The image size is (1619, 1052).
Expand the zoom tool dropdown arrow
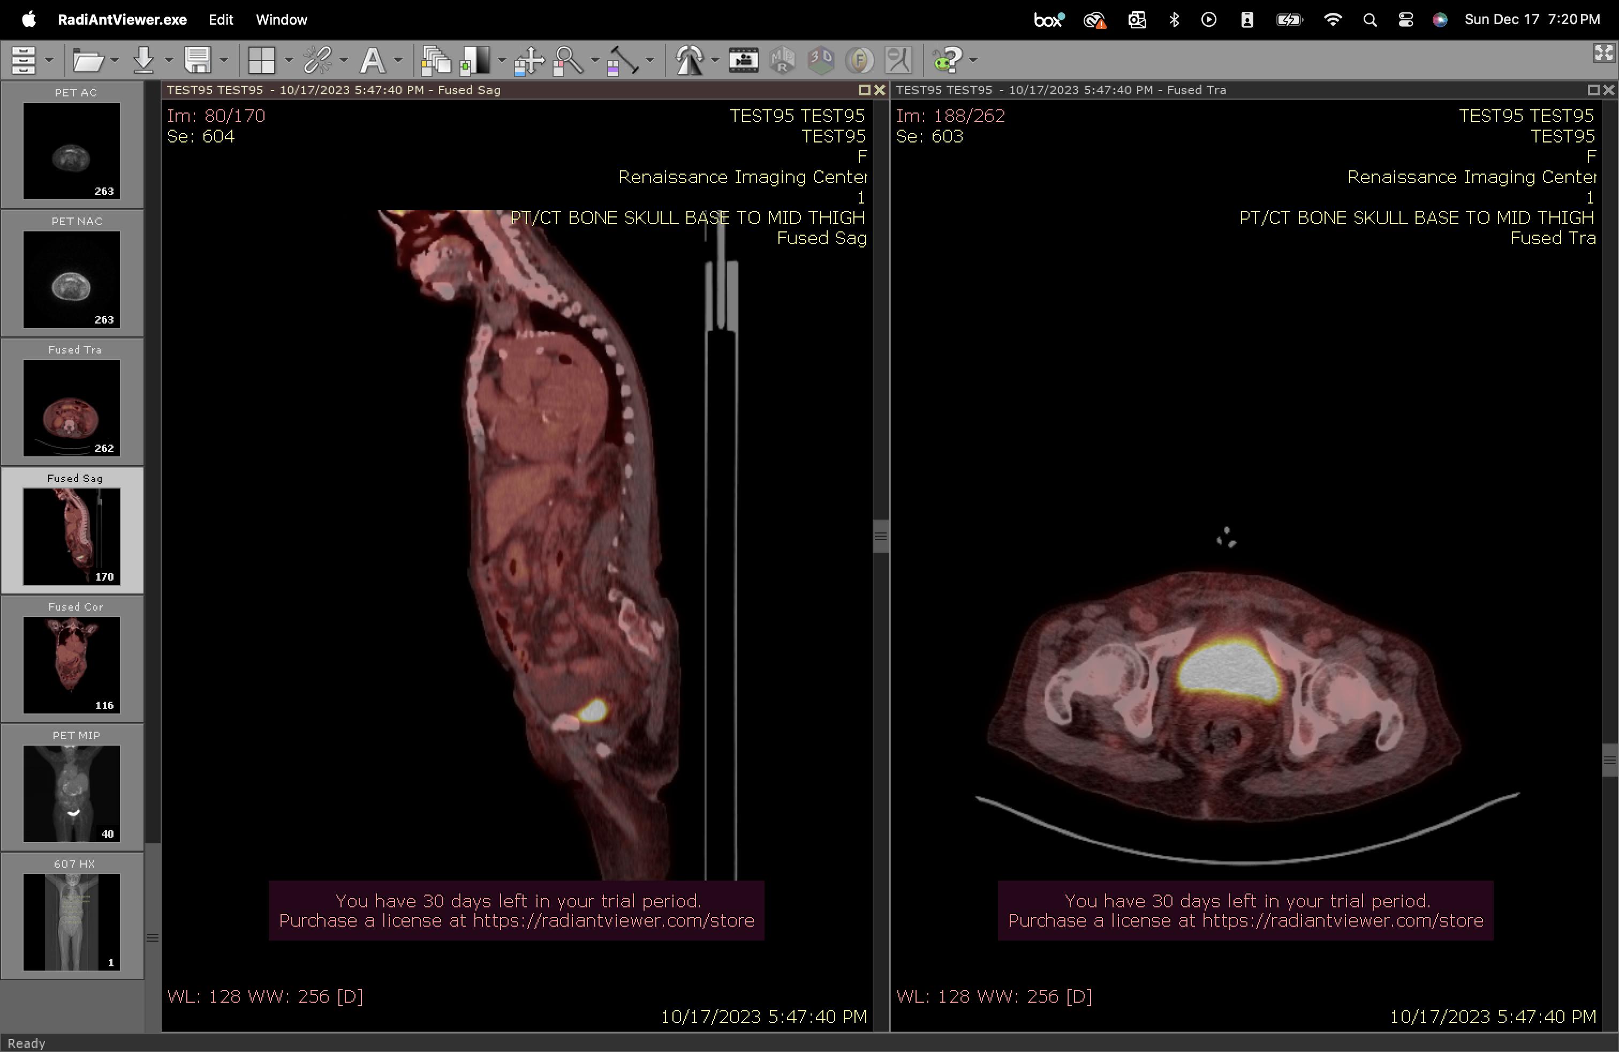pyautogui.click(x=595, y=61)
